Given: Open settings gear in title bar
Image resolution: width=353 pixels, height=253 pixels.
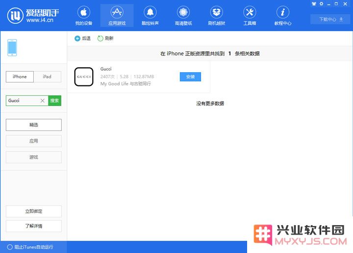Looking at the screenshot, I should tap(321, 4).
